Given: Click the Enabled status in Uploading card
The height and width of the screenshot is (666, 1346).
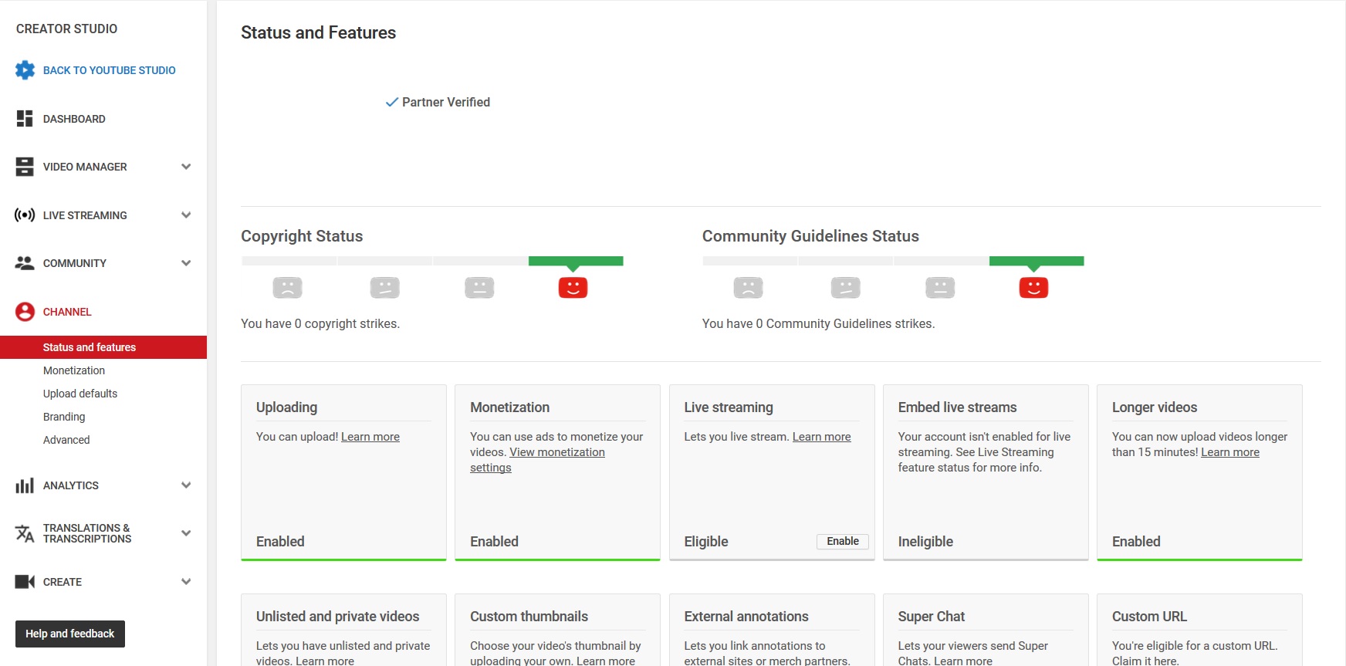Looking at the screenshot, I should click(x=280, y=542).
